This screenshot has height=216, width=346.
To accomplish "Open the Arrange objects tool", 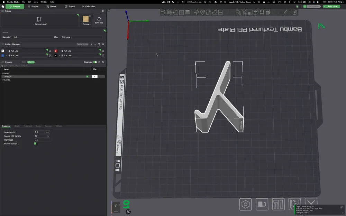I will tap(181, 12).
